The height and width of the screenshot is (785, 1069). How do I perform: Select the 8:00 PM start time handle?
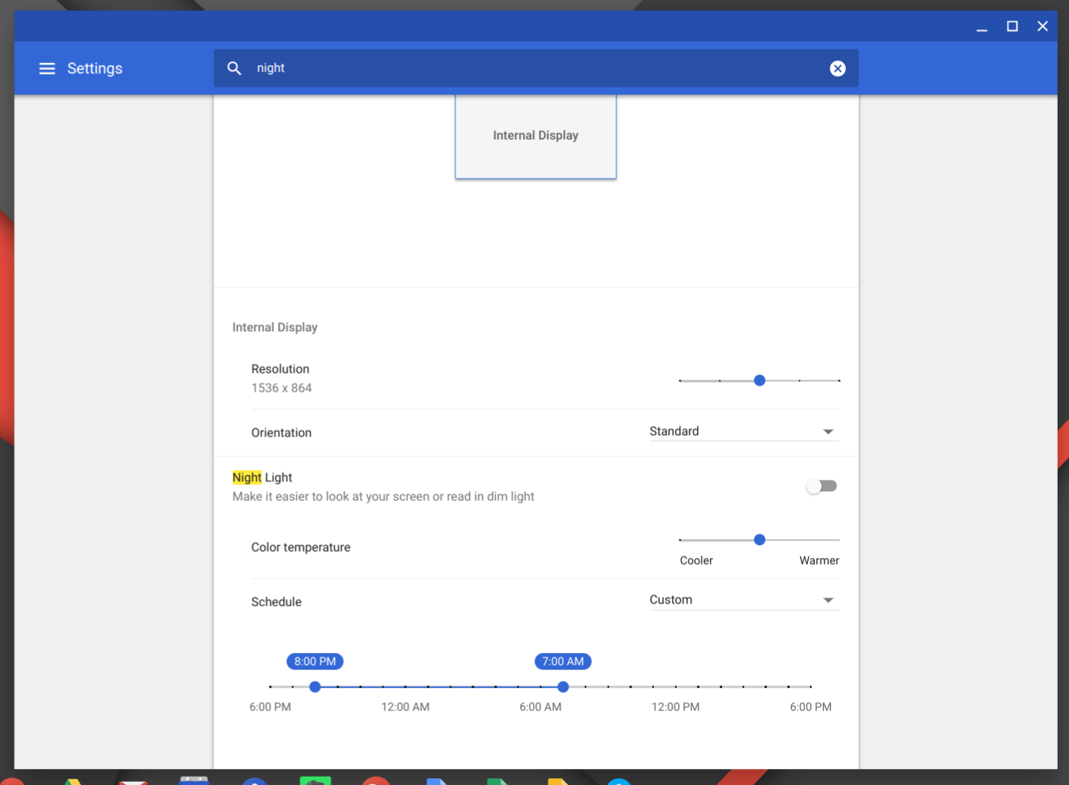point(315,686)
